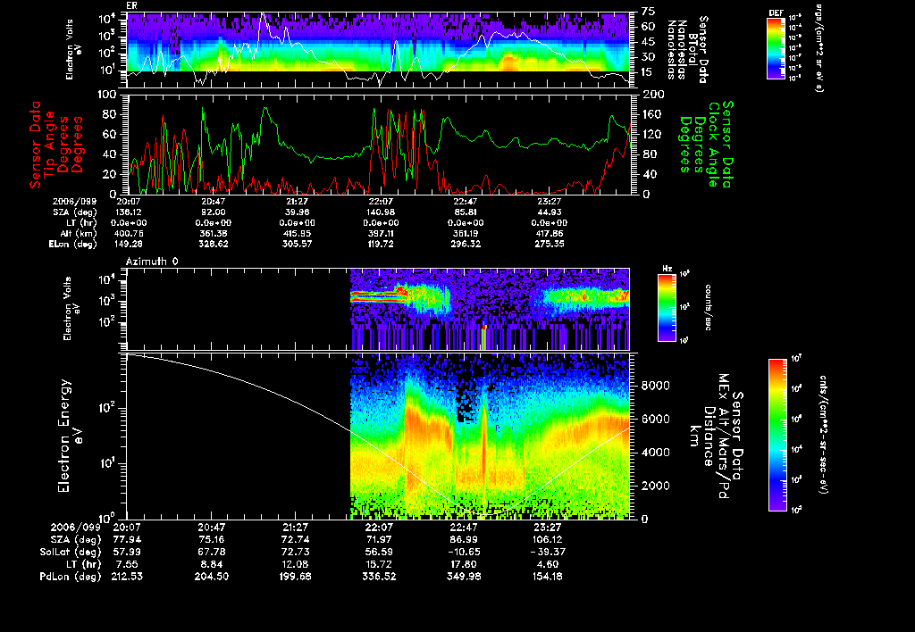This screenshot has height=632, width=915.
Task: Click SolLat value 56.59
Action: pyautogui.click(x=379, y=552)
